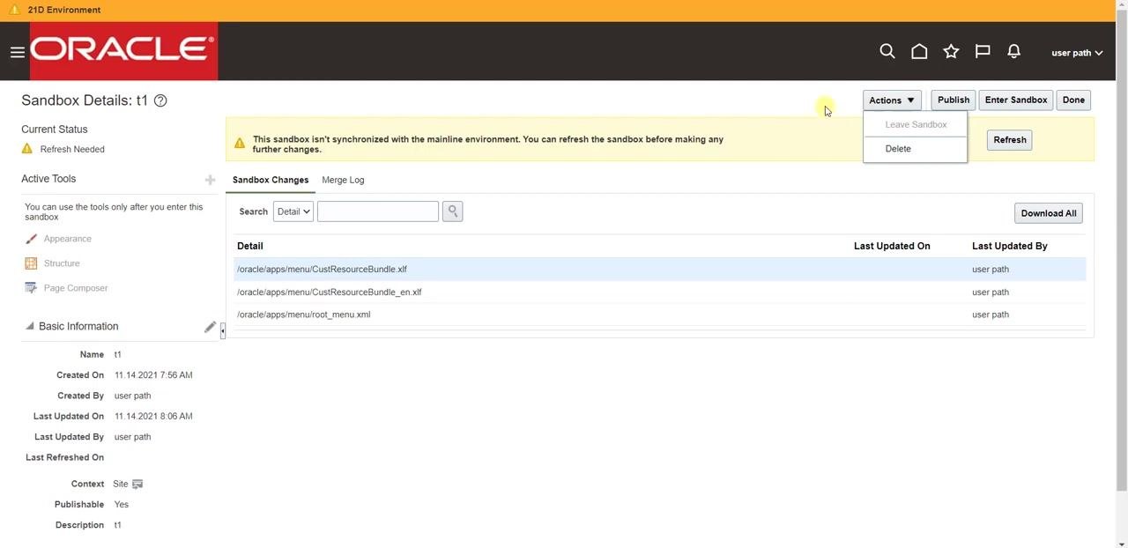Click the Detail column header
Image resolution: width=1128 pixels, height=548 pixels.
tap(250, 246)
